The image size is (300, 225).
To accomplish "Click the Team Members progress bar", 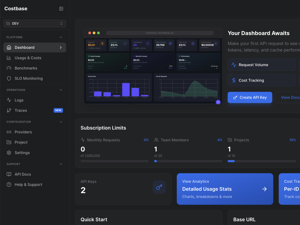I will click(188, 161).
